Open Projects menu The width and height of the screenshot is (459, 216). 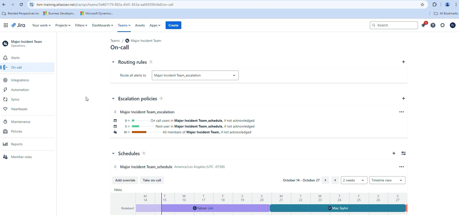coord(62,25)
